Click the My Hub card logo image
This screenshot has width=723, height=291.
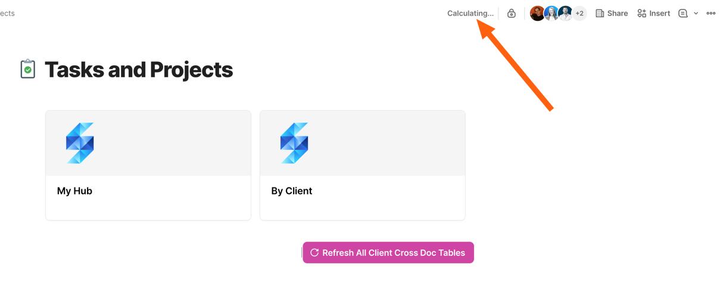click(80, 143)
